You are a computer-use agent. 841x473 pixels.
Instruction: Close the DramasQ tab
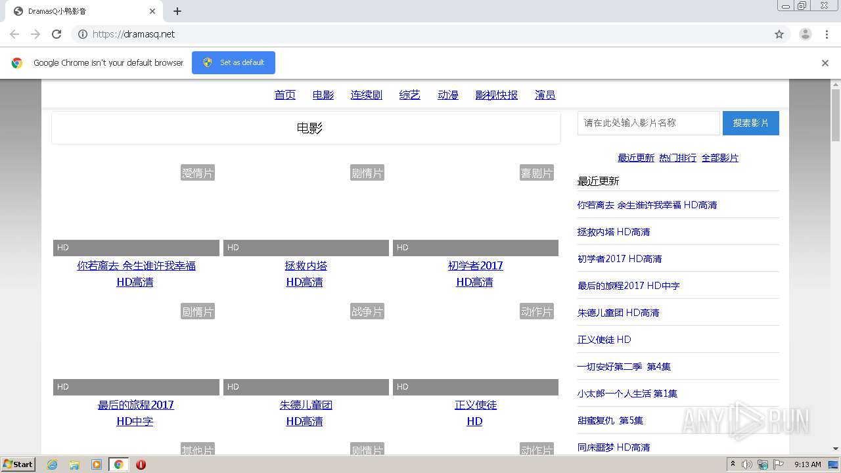[x=152, y=11]
